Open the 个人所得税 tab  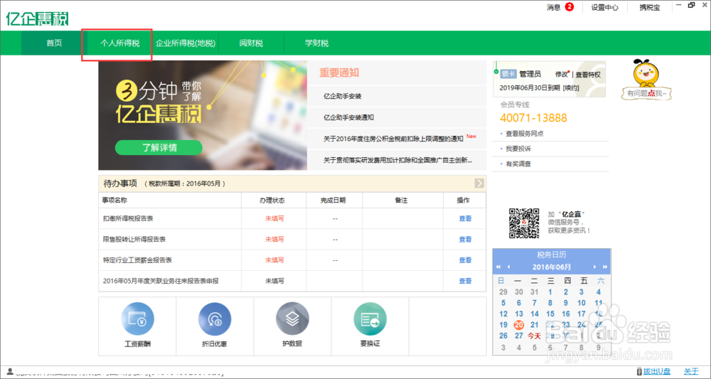119,43
